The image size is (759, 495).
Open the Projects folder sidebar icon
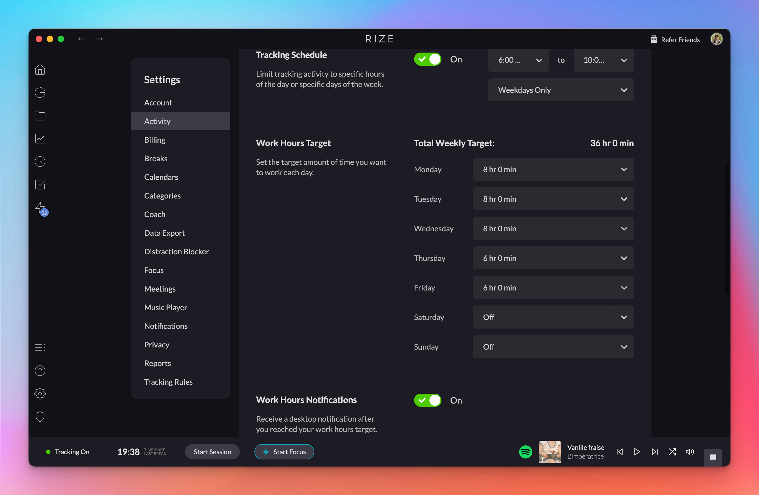pos(40,116)
